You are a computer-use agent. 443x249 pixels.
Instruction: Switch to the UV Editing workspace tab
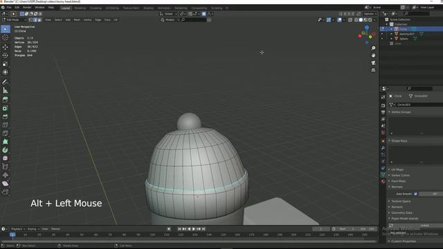(112, 8)
